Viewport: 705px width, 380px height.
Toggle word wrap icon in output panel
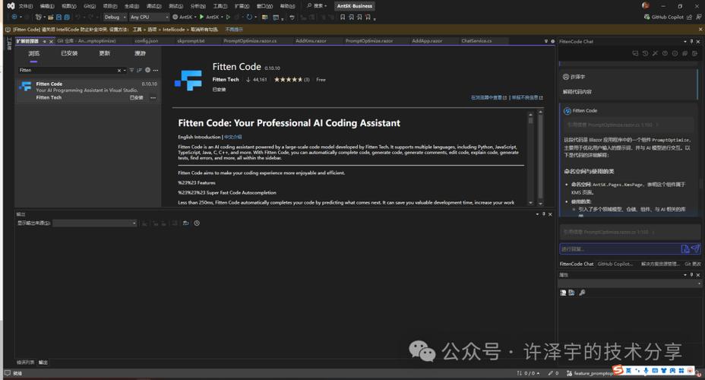click(185, 223)
